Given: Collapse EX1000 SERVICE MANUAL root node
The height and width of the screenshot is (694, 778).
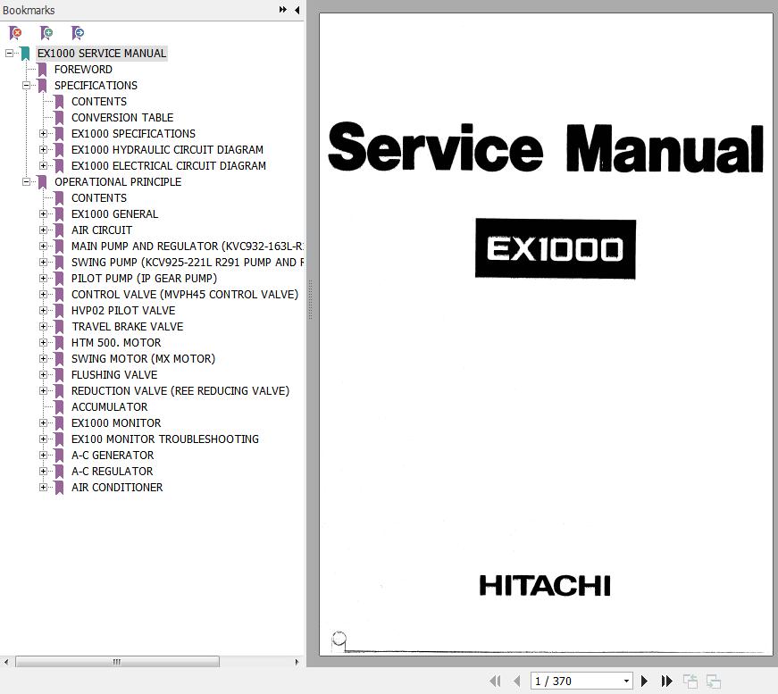Looking at the screenshot, I should click(x=10, y=53).
